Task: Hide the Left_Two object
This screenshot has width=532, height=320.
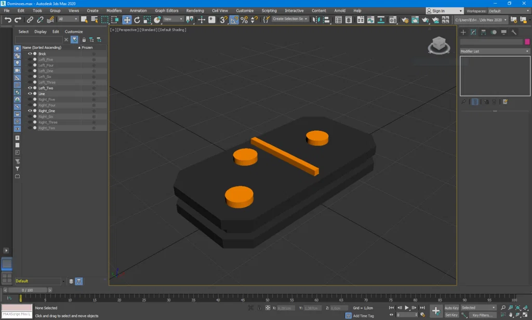Action: 30,88
